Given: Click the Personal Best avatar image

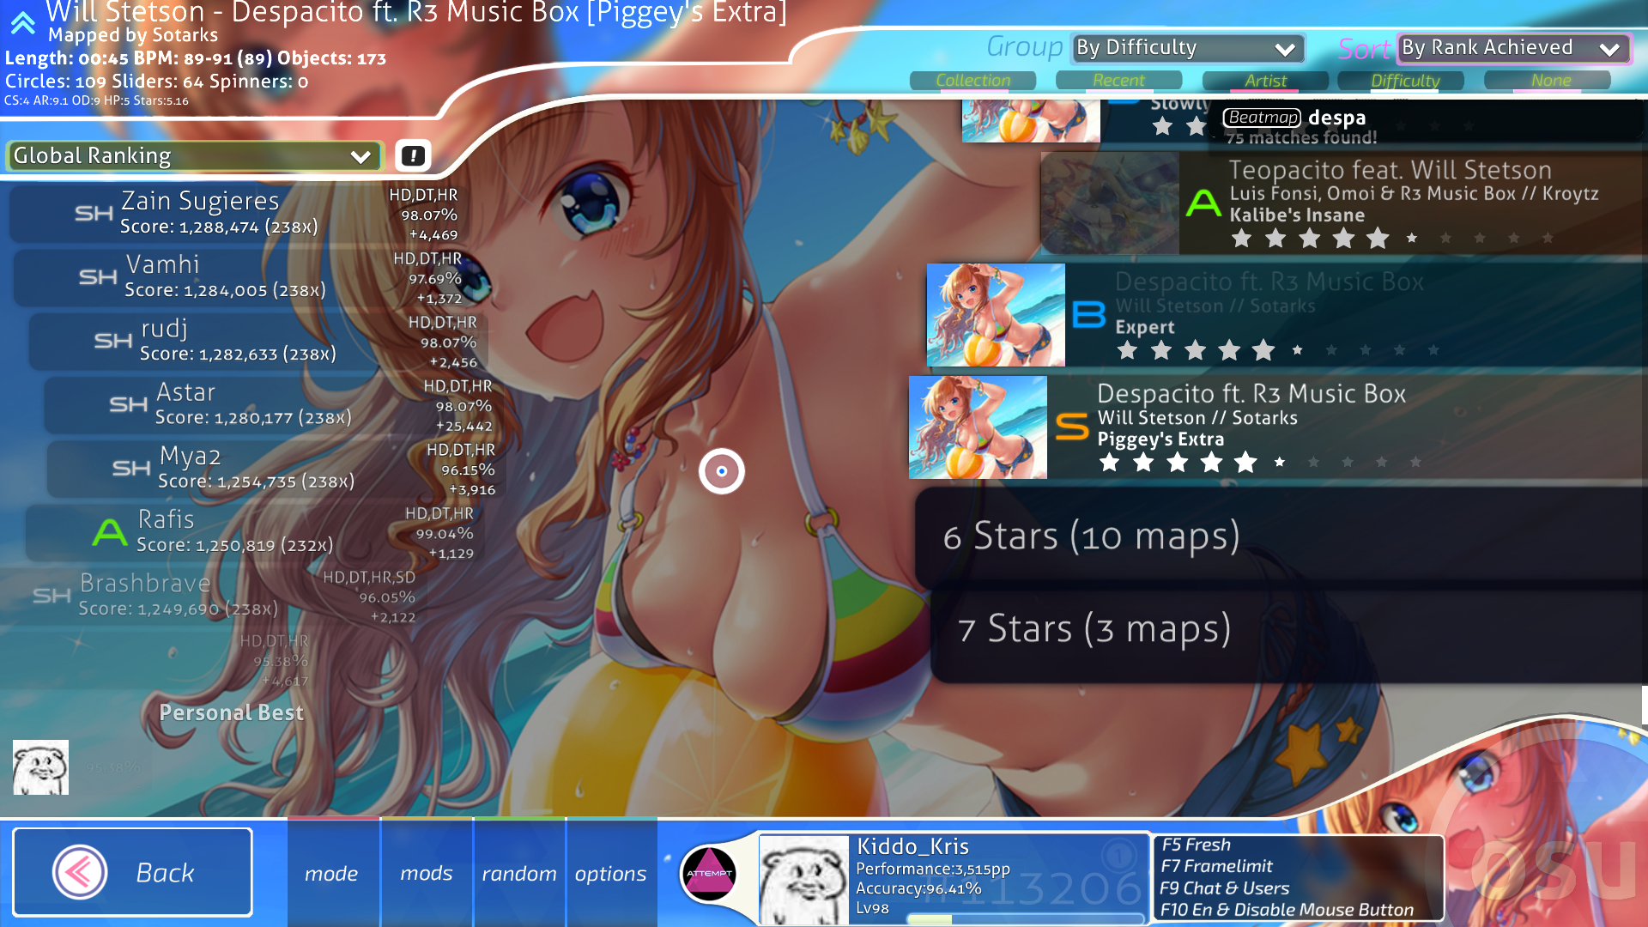Looking at the screenshot, I should pyautogui.click(x=40, y=767).
